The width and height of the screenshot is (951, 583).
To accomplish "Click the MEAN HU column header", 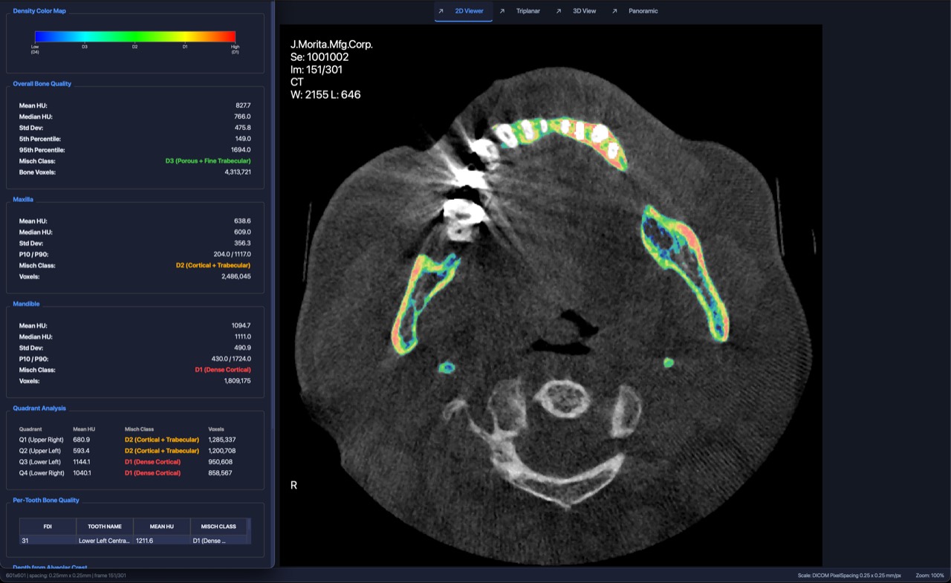I will pos(161,527).
